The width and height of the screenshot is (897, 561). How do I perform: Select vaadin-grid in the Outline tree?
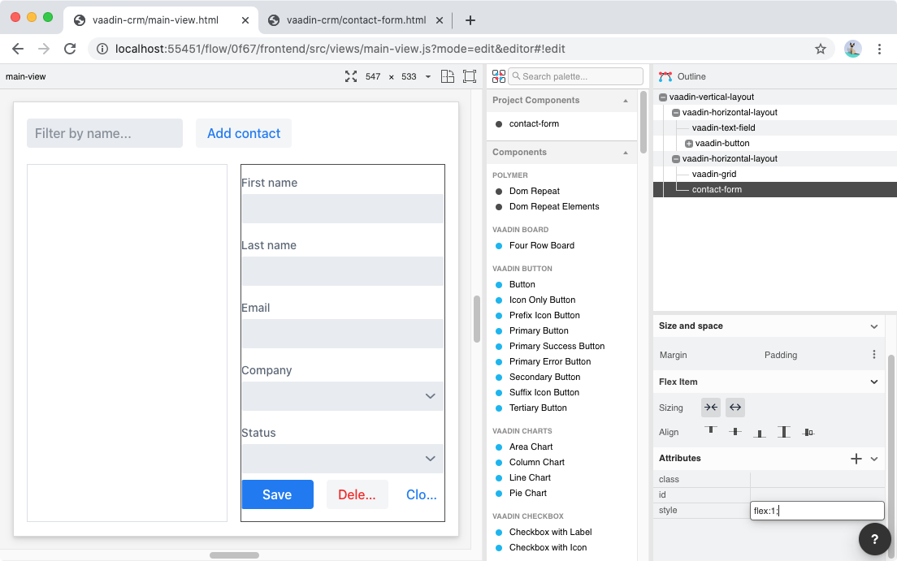pyautogui.click(x=713, y=174)
